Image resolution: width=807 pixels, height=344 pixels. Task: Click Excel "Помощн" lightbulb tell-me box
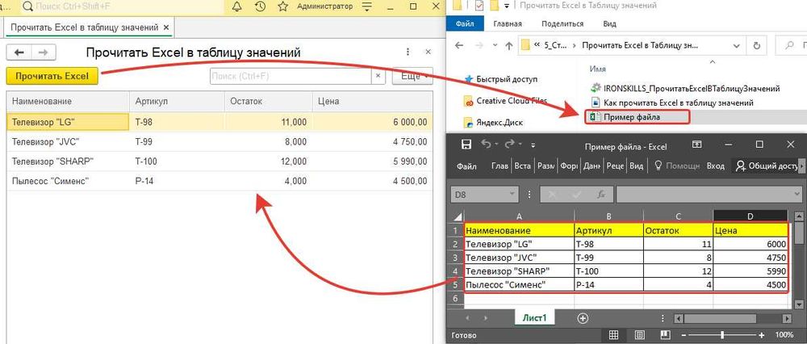click(676, 166)
